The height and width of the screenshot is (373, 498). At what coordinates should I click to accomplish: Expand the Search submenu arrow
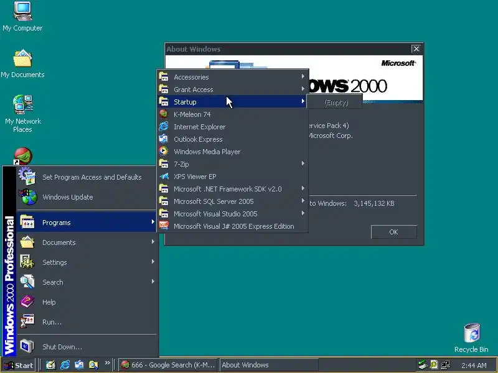tap(153, 282)
